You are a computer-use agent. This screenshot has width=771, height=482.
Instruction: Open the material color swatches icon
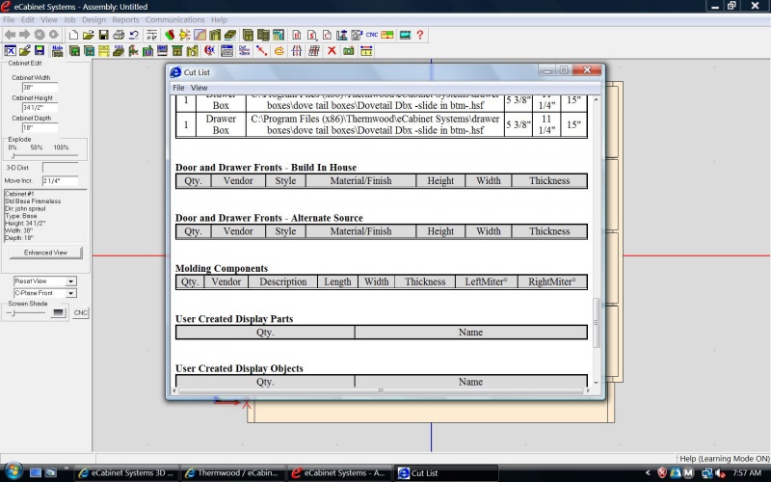tap(170, 35)
